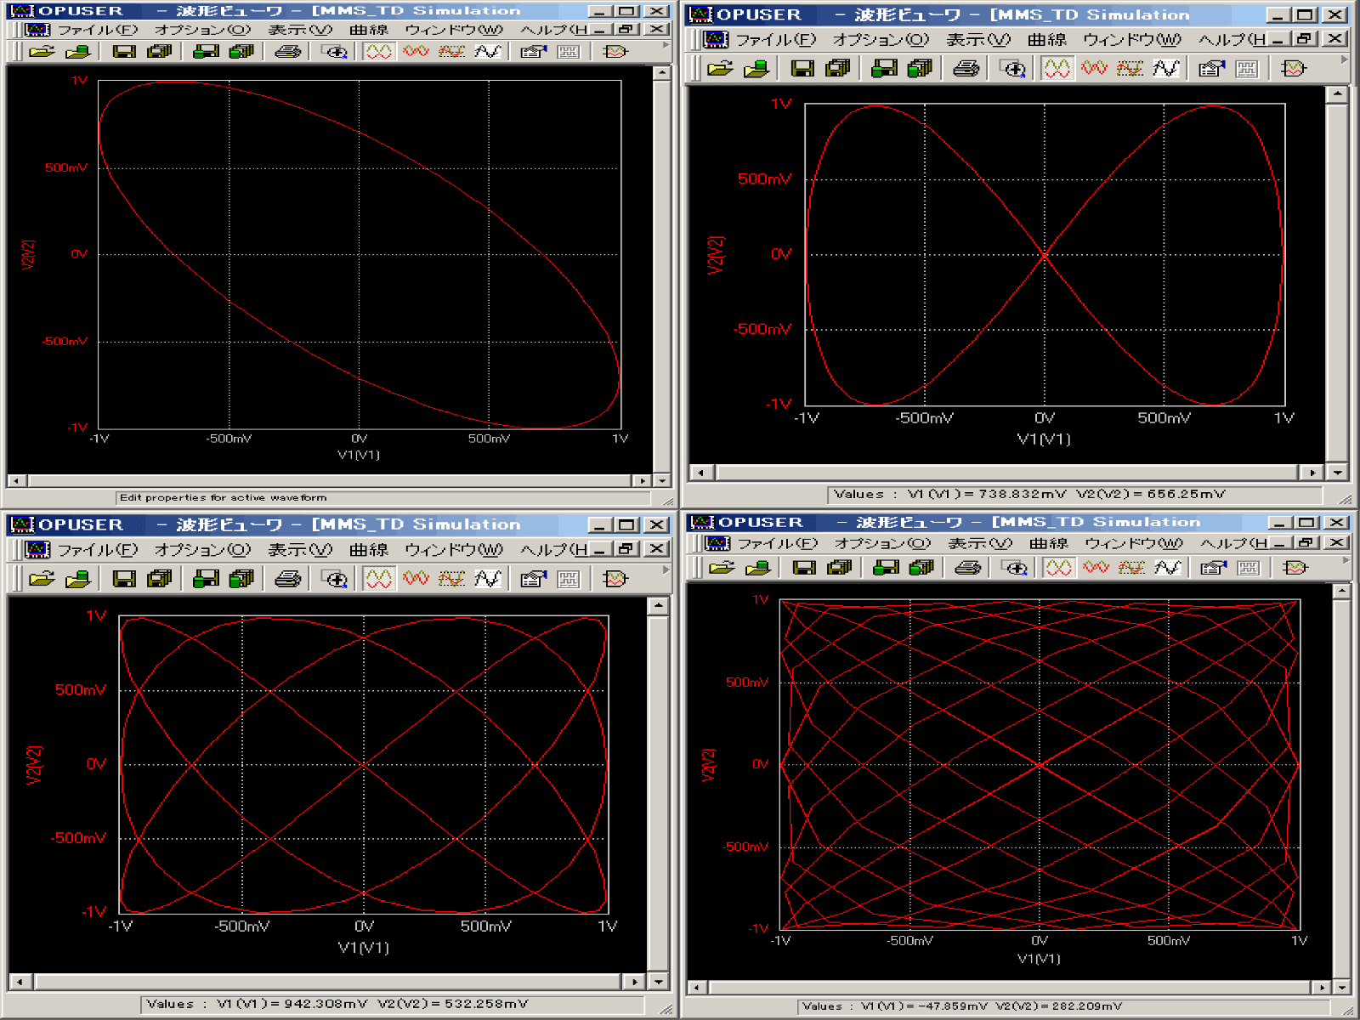Toggle the dashed waveform button in the ellipse plot window
The height and width of the screenshot is (1020, 1360).
pyautogui.click(x=451, y=52)
